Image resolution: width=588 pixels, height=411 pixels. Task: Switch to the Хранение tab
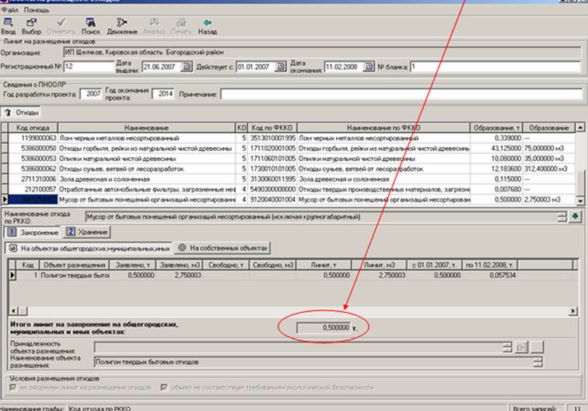86,232
